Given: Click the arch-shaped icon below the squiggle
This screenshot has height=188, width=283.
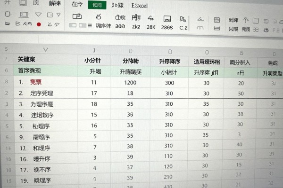Looking at the screenshot, I should 200,28.
